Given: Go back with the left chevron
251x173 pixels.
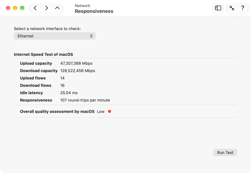Looking at the screenshot, I should [35, 8].
